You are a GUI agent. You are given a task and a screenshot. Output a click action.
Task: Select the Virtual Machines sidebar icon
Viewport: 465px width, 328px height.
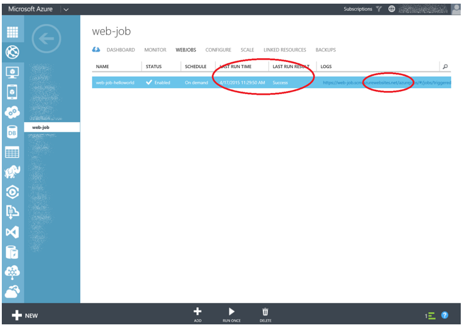pos(12,72)
